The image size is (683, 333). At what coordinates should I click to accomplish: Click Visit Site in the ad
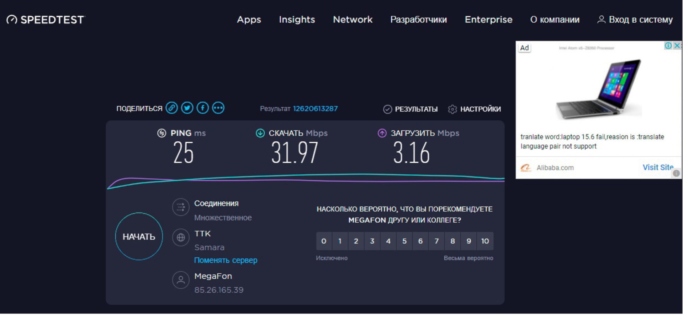click(658, 167)
